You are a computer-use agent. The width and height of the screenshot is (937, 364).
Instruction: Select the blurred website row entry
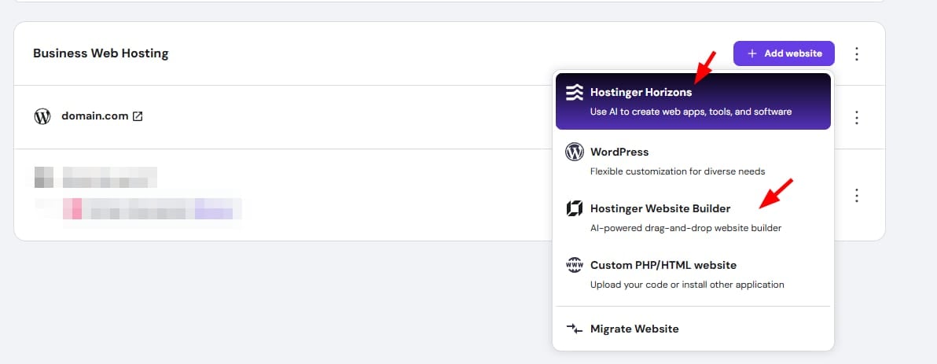(x=138, y=192)
